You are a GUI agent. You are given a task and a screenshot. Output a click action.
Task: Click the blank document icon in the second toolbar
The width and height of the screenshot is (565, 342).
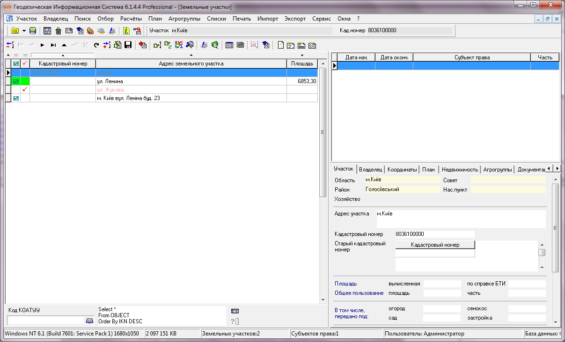coord(281,45)
